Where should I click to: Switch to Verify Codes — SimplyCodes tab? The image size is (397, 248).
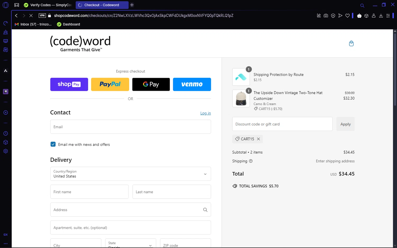tap(48, 5)
